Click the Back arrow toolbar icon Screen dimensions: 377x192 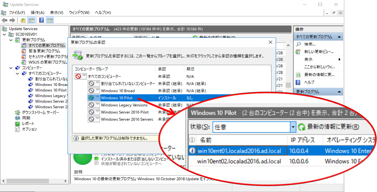click(5, 20)
